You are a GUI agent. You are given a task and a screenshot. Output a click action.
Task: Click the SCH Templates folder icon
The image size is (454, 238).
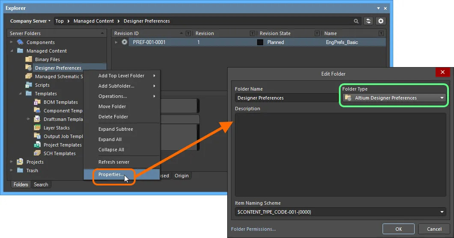[37, 153]
